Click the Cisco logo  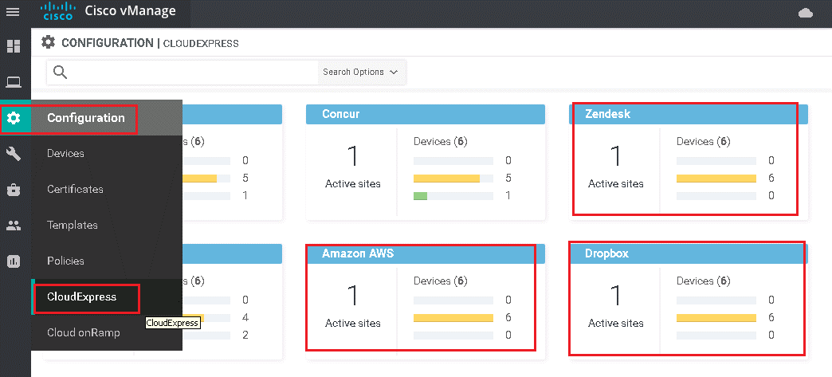point(58,10)
